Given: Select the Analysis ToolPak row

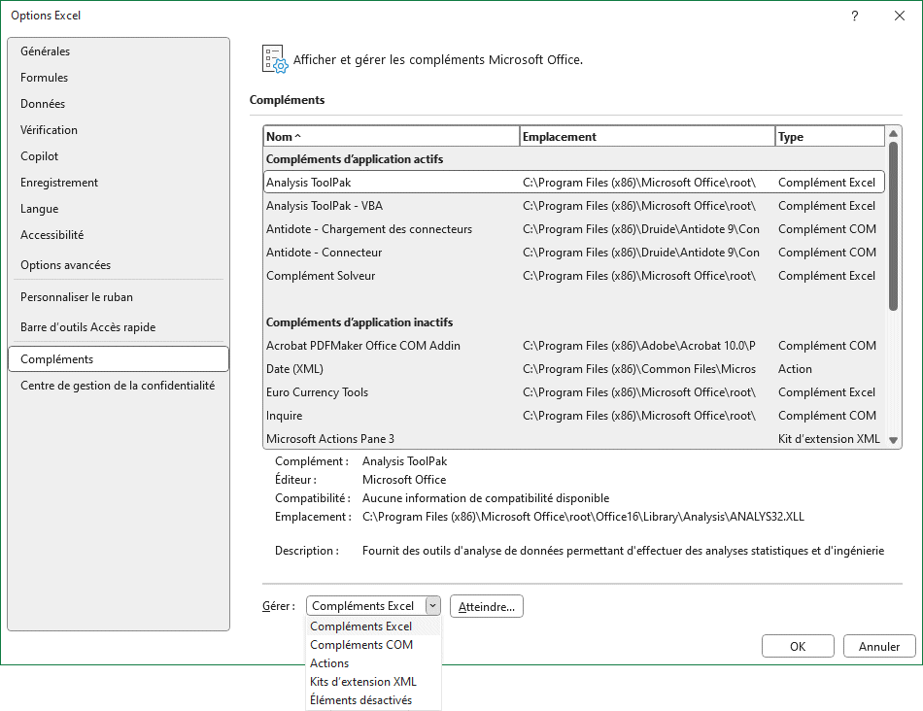Looking at the screenshot, I should pos(574,183).
